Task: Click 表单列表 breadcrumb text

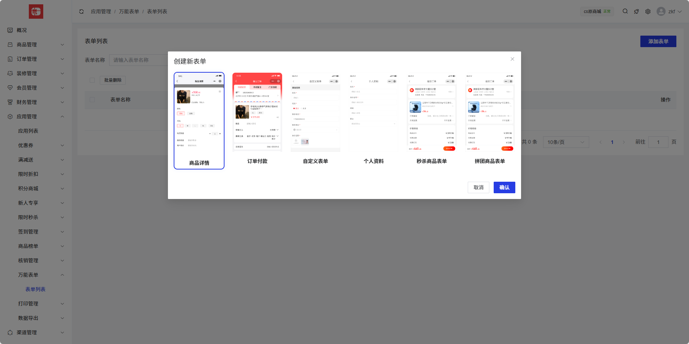Action: click(157, 12)
